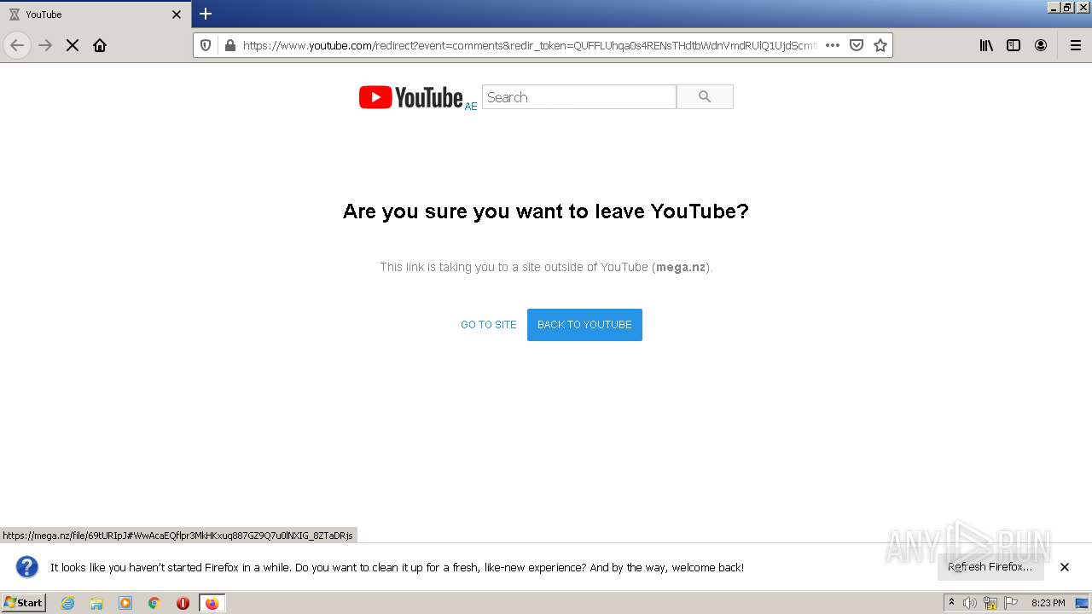Open Action Center flag tray icon
This screenshot has width=1092, height=614.
coord(1011,603)
